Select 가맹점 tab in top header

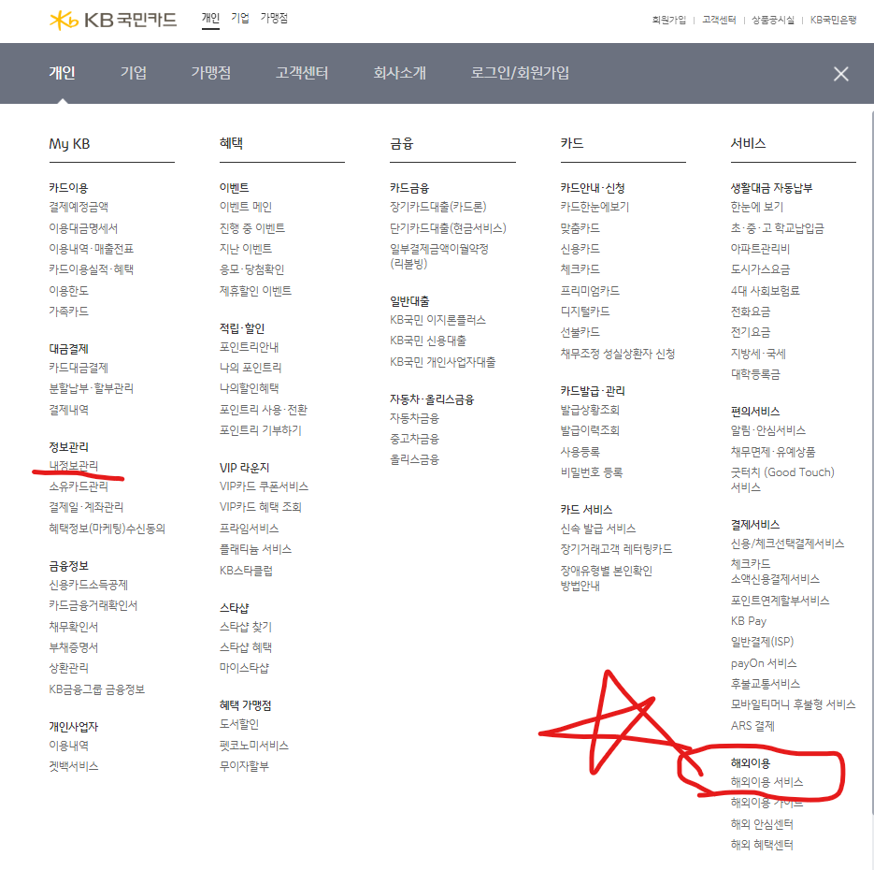pos(274,18)
